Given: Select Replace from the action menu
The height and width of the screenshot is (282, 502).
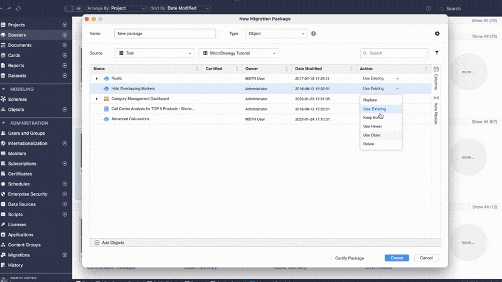Looking at the screenshot, I should [370, 100].
